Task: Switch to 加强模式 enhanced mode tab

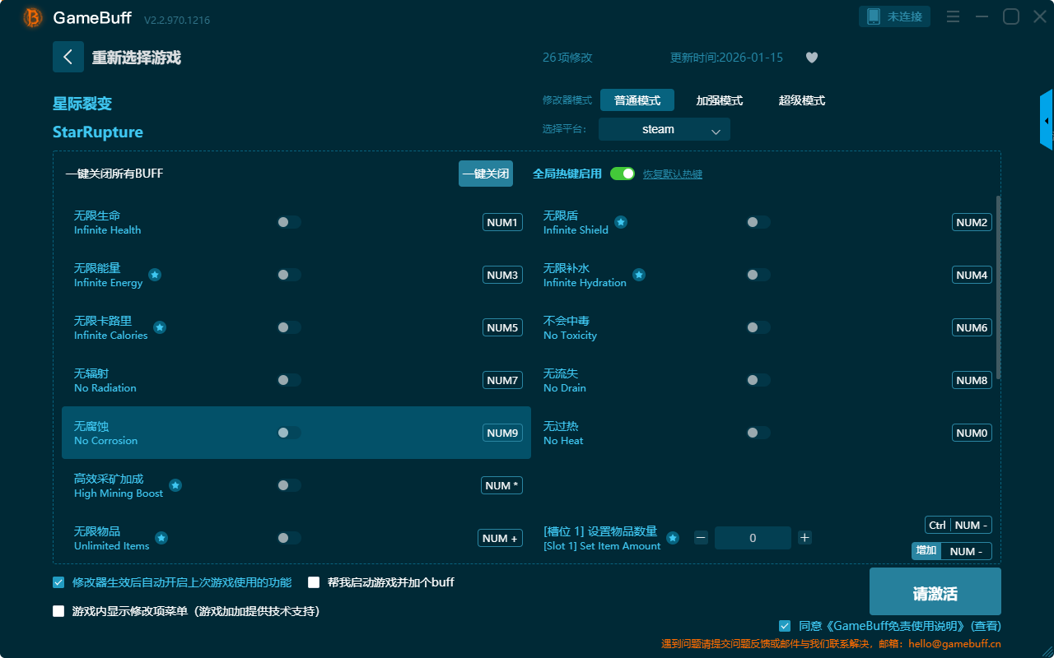Action: point(719,100)
